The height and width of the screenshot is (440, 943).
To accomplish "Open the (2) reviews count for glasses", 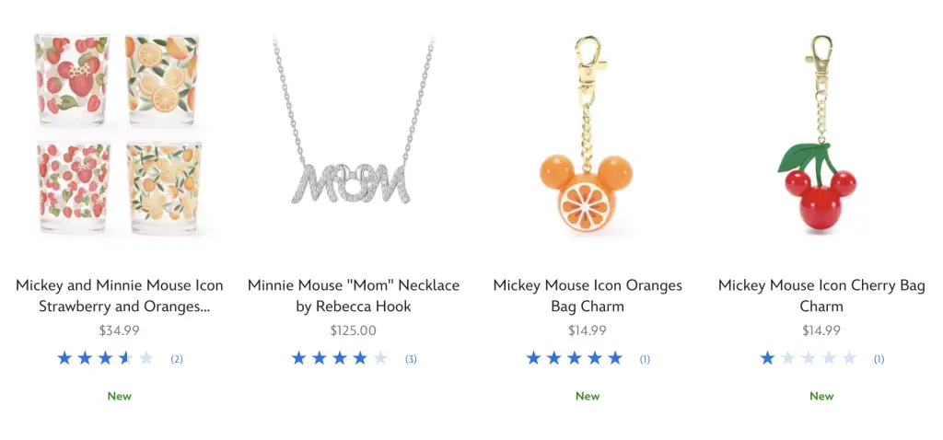I will (x=177, y=359).
